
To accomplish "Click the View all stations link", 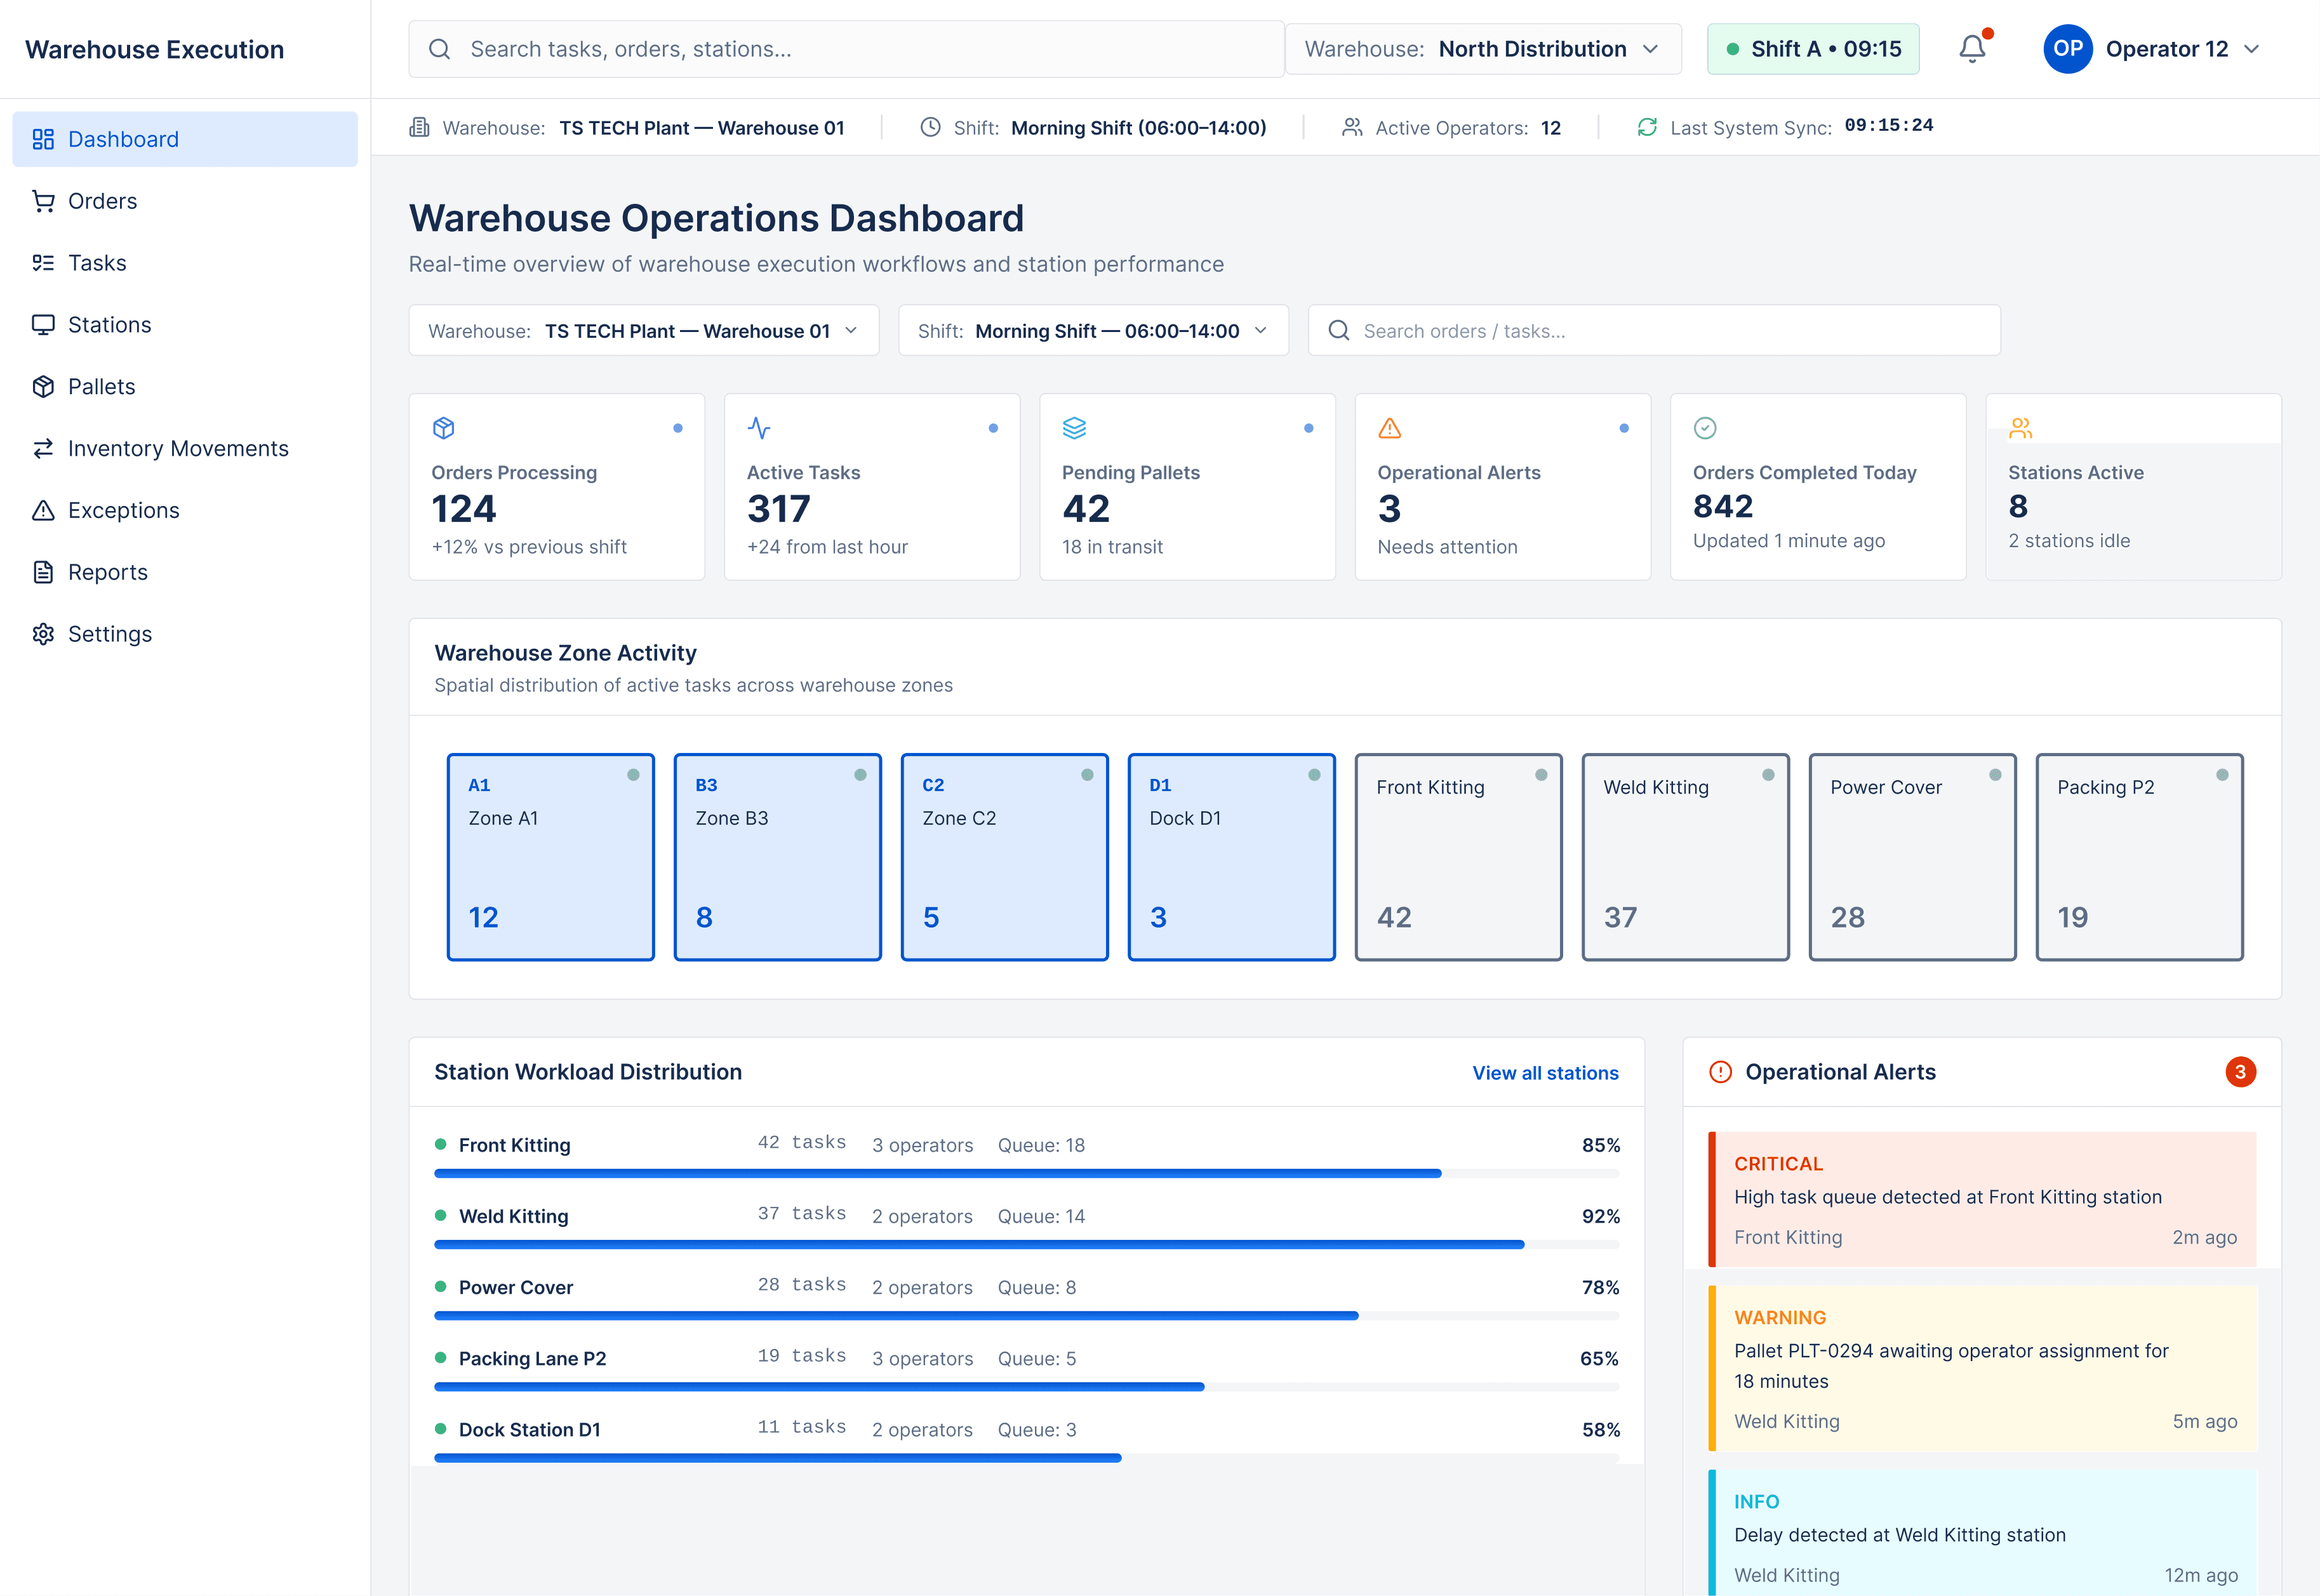I will (x=1545, y=1072).
